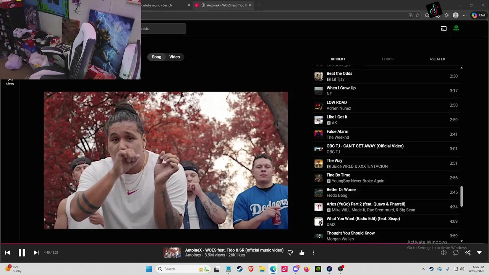Viewport: 489px width, 275px height.
Task: Open Edge Settings and more menu
Action: [x=465, y=15]
